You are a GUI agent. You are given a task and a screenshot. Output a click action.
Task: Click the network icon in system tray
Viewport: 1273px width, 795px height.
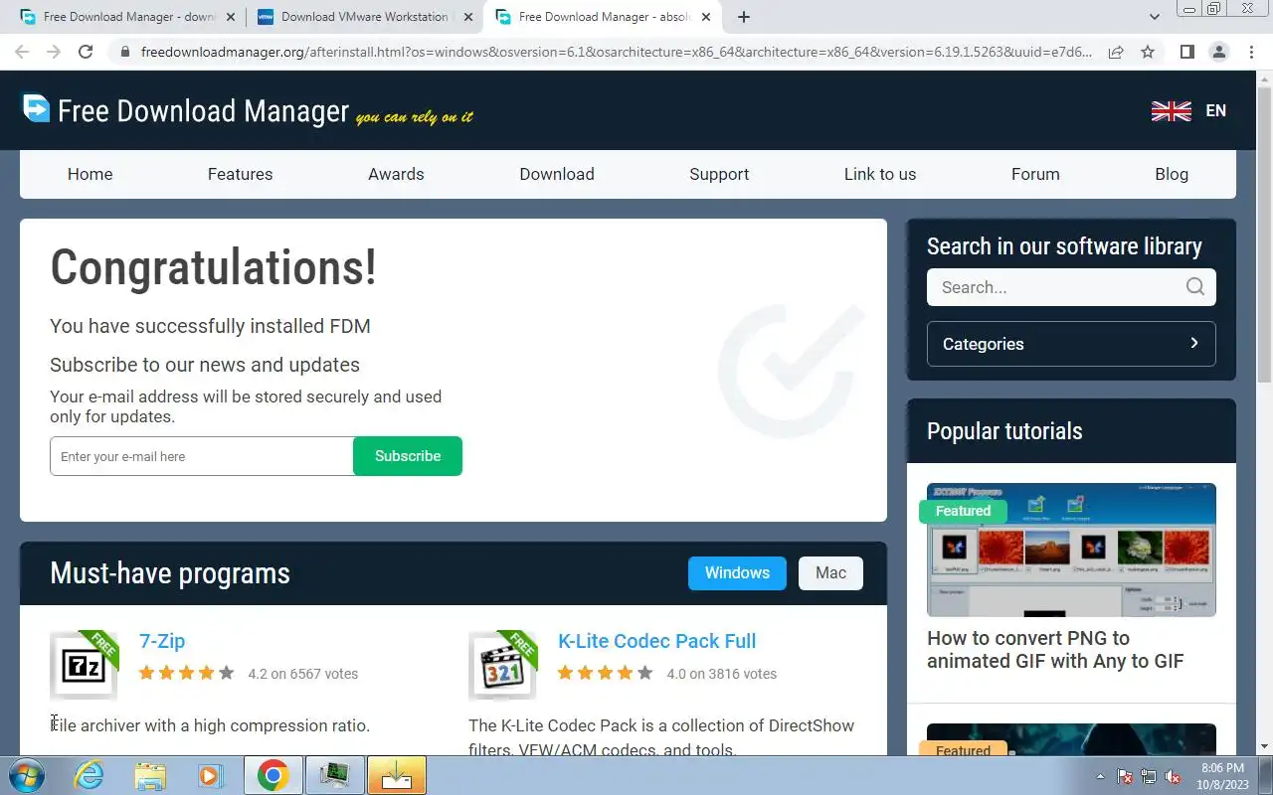coord(1149,776)
